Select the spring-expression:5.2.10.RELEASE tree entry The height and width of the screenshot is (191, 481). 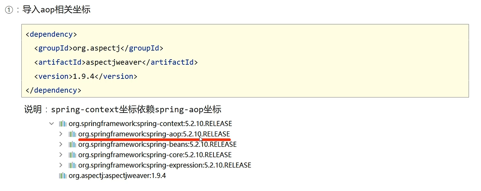(x=164, y=165)
